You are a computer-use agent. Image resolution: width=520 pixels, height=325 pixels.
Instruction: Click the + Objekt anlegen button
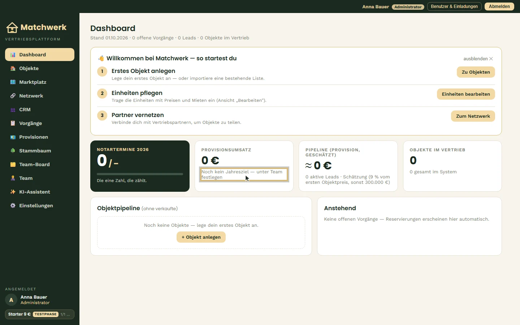pos(201,237)
